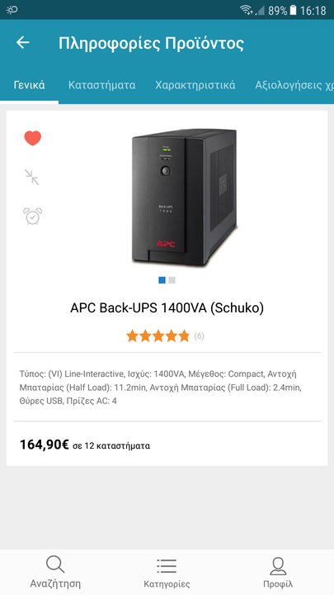Screen dimensions: 334x595
Task: Open Κατηγορίες list in bottom bar
Action: coord(167,573)
